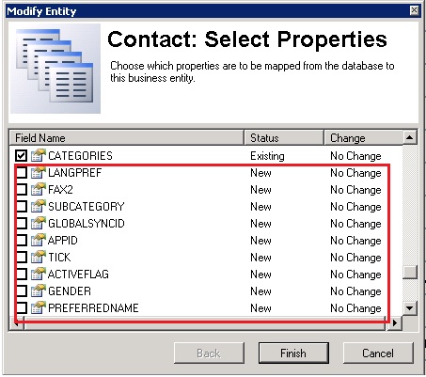Image resolution: width=426 pixels, height=377 pixels.
Task: Click the Finish button
Action: (x=293, y=353)
